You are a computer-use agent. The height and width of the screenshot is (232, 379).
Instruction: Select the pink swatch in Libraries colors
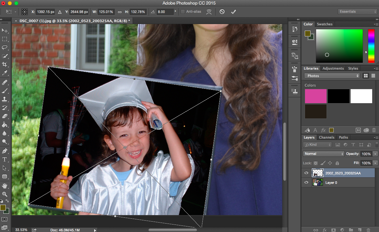pos(315,96)
